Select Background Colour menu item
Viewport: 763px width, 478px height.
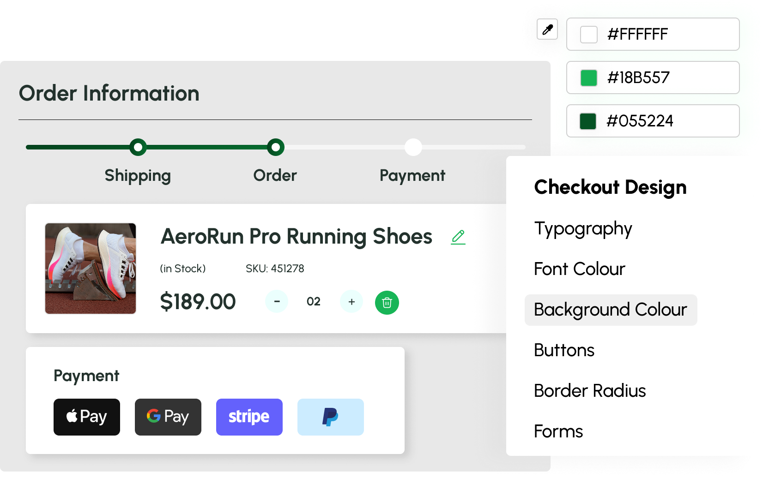[610, 310]
